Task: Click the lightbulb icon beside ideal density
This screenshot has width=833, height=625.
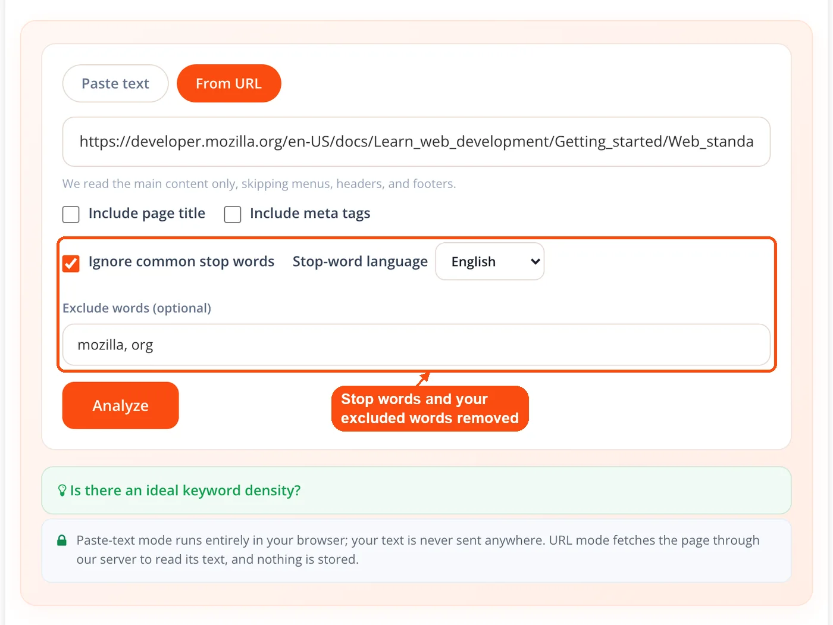Action: (x=62, y=490)
